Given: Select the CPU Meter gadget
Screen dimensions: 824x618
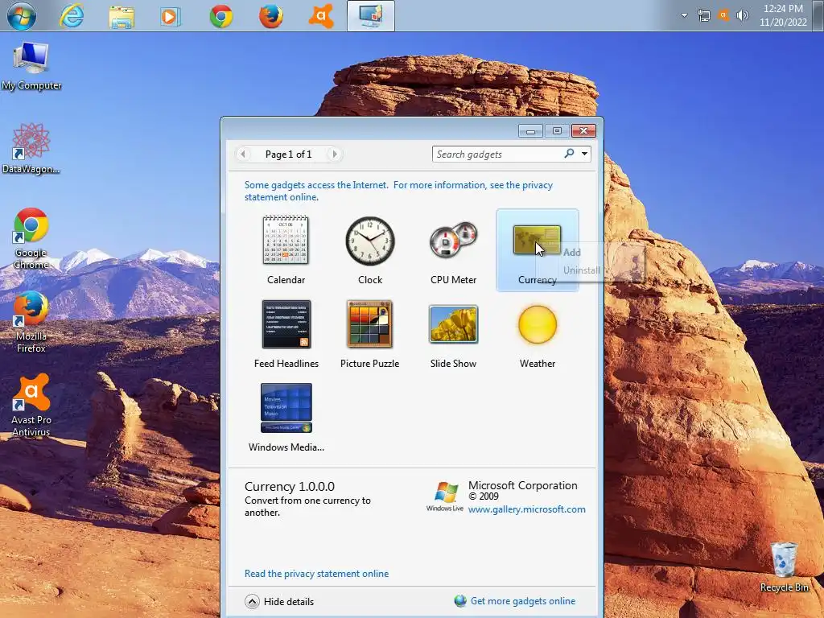Looking at the screenshot, I should (x=454, y=249).
